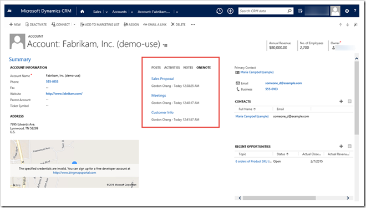The width and height of the screenshot is (366, 208).
Task: Go to the Home icon
Action: 82,11
